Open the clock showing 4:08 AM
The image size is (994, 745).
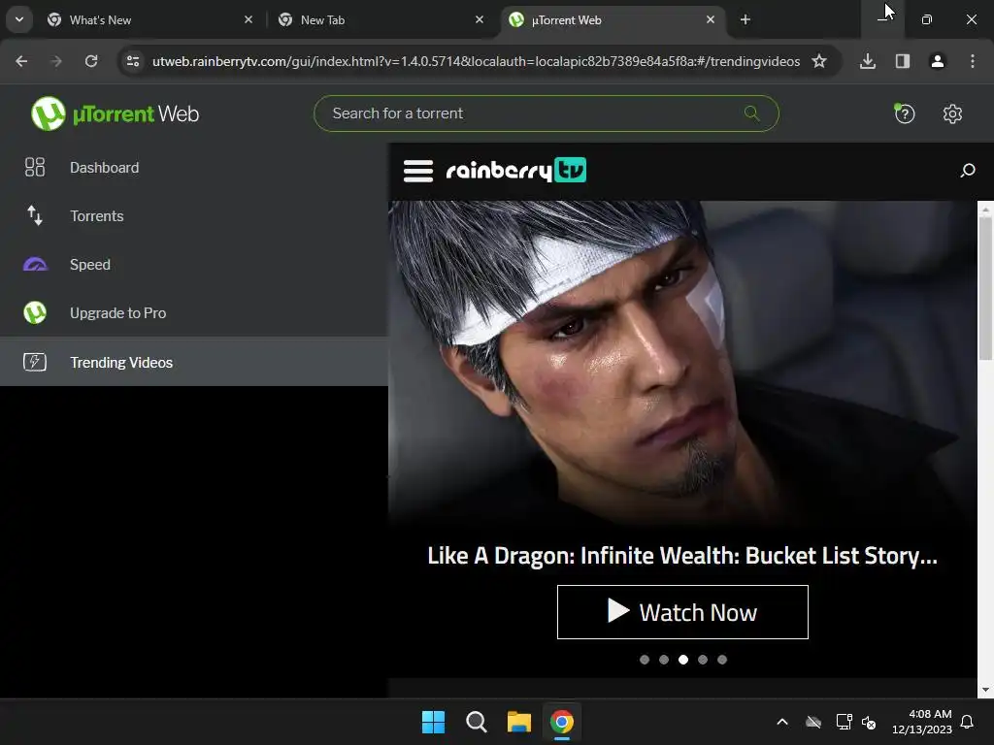(x=922, y=722)
